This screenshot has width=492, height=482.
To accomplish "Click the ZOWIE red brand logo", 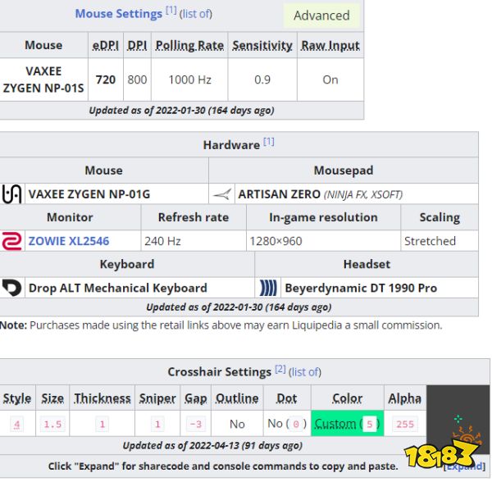I will (12, 241).
